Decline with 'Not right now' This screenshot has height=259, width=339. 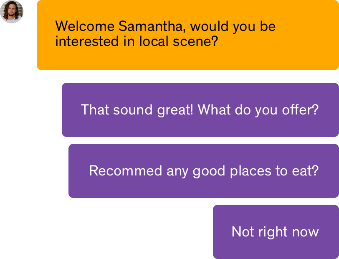tap(275, 231)
